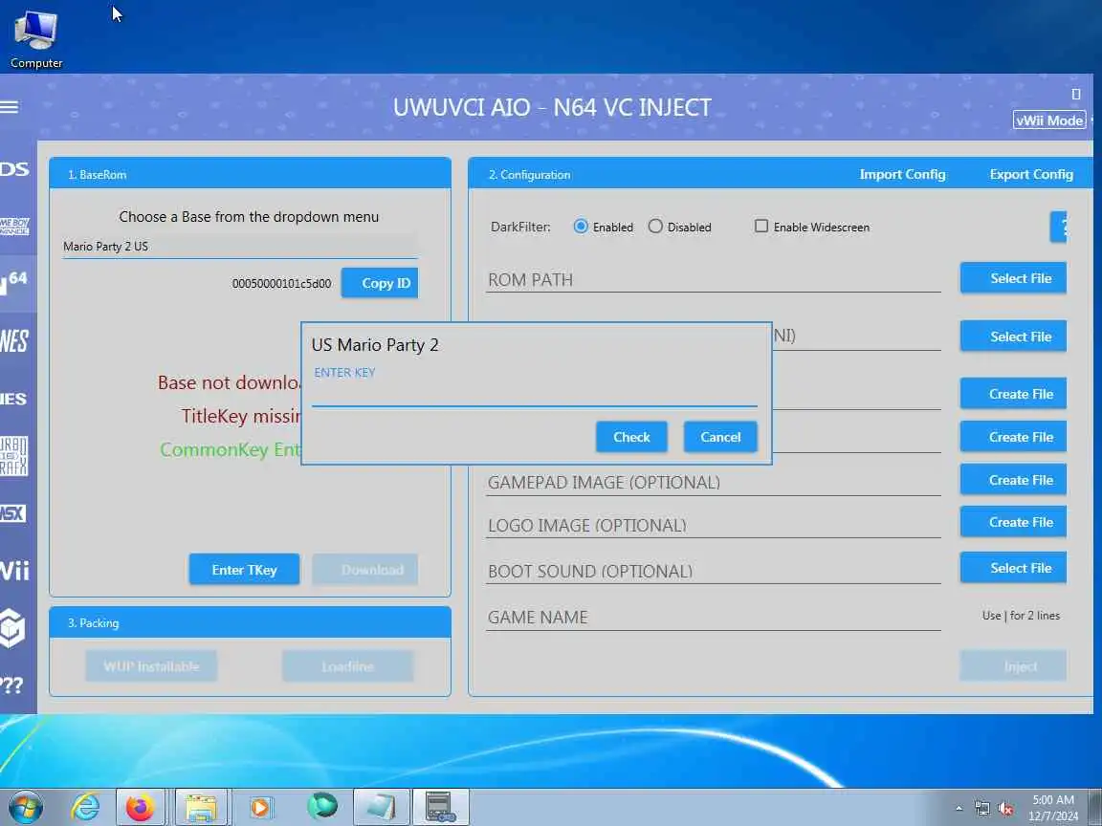Screen dimensions: 1102x826
Task: Tick the Enable Widescreen checkbox
Action: [761, 227]
